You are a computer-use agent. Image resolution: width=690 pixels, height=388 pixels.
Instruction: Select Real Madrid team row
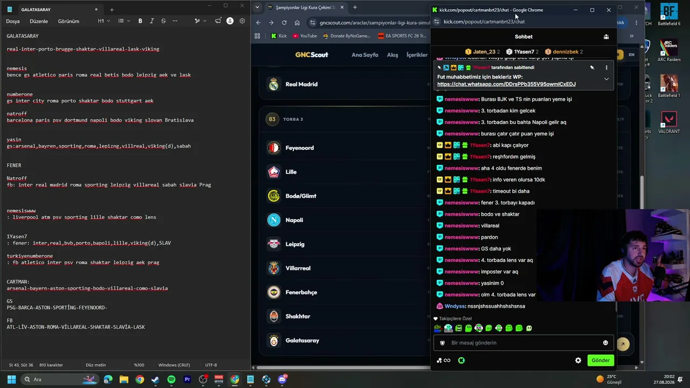[345, 84]
